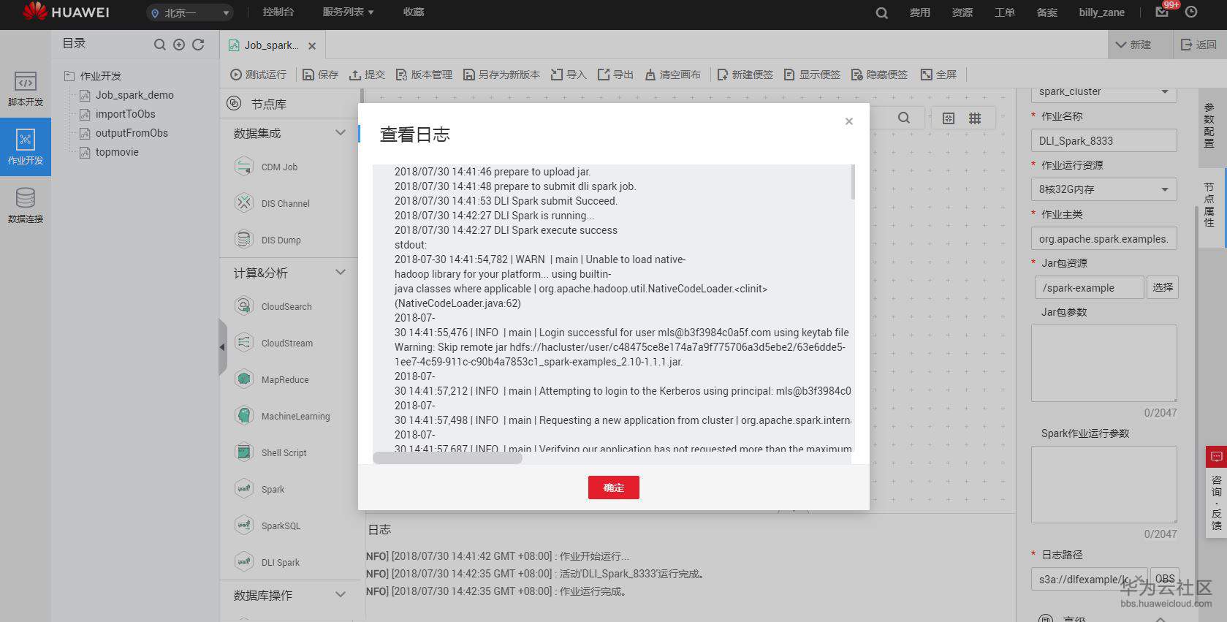The height and width of the screenshot is (622, 1227).
Task: Expand the service list (服务列表) menu
Action: click(348, 12)
